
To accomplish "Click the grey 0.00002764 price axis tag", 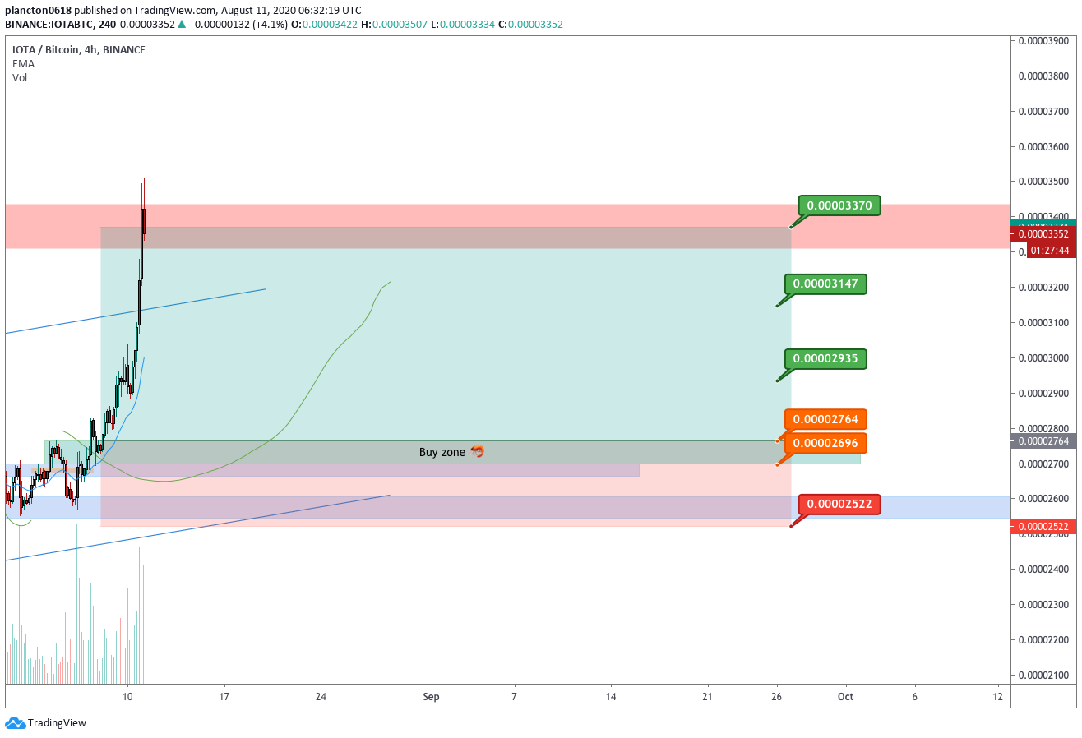I will (1044, 441).
